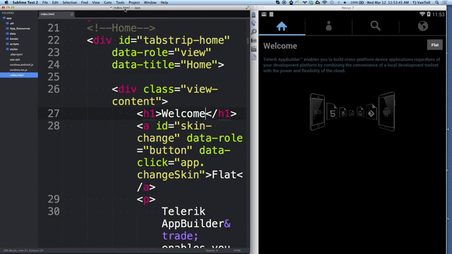Open the Project menu
This screenshot has height=254, width=452.
point(134,3)
